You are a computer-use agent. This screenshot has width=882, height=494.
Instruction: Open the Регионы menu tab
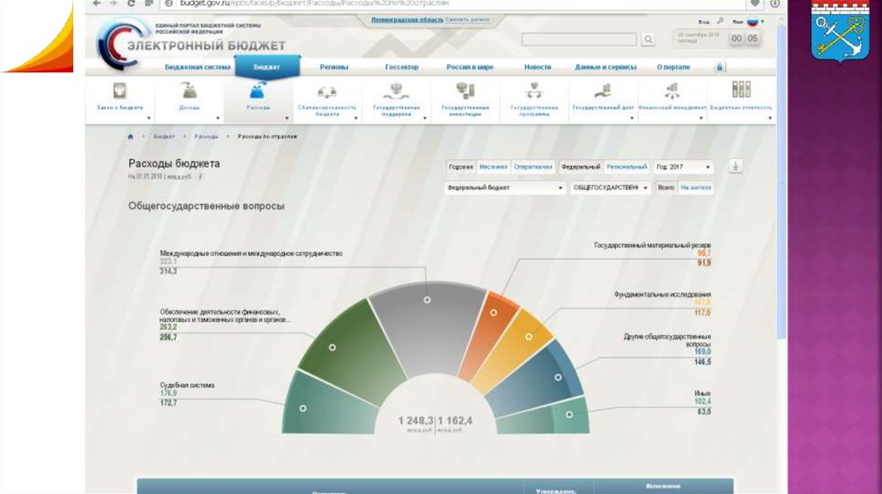pos(333,67)
